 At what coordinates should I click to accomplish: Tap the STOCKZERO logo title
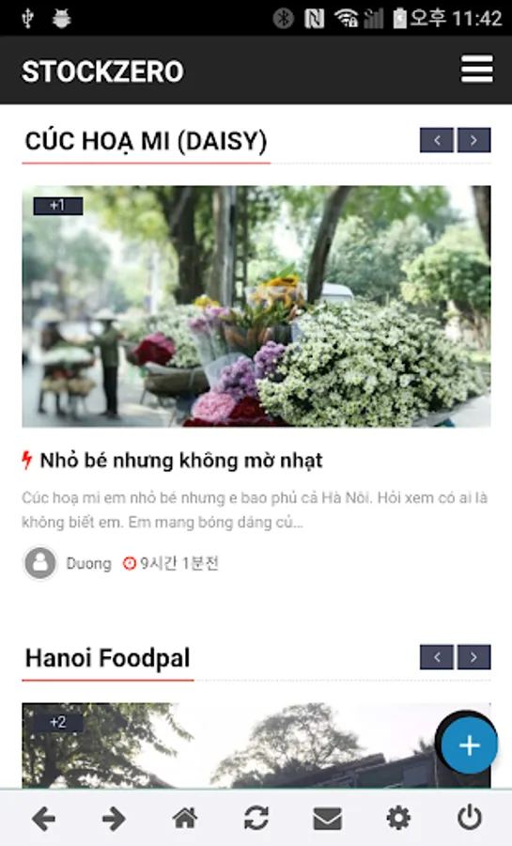pyautogui.click(x=102, y=71)
